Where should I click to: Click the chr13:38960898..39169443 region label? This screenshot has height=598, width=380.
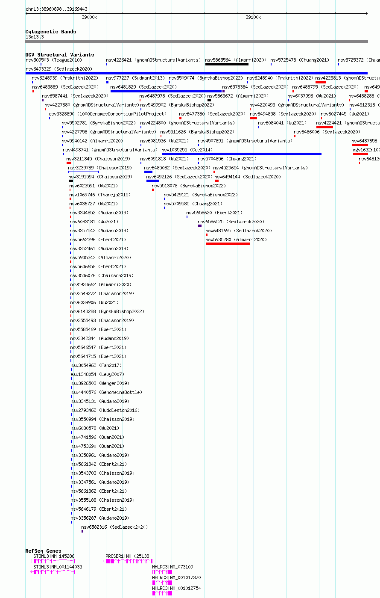(57, 9)
